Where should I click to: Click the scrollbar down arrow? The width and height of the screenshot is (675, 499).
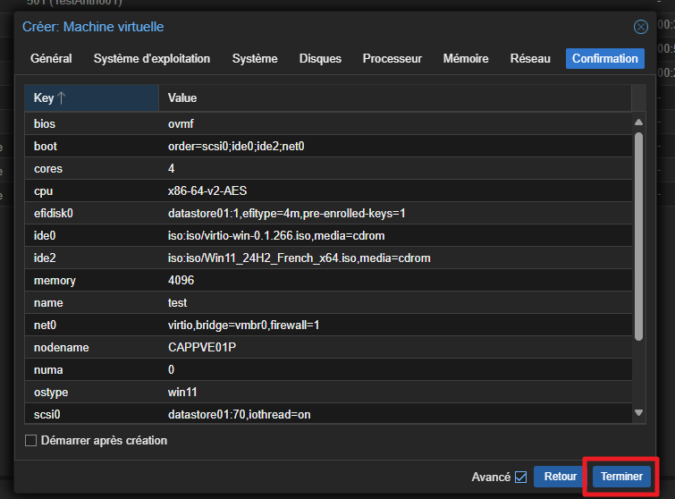coord(639,412)
